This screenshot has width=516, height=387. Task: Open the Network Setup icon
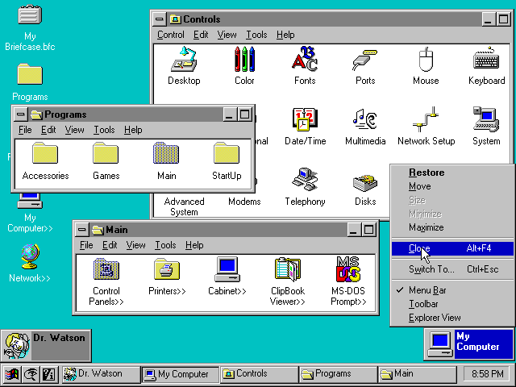pos(426,119)
